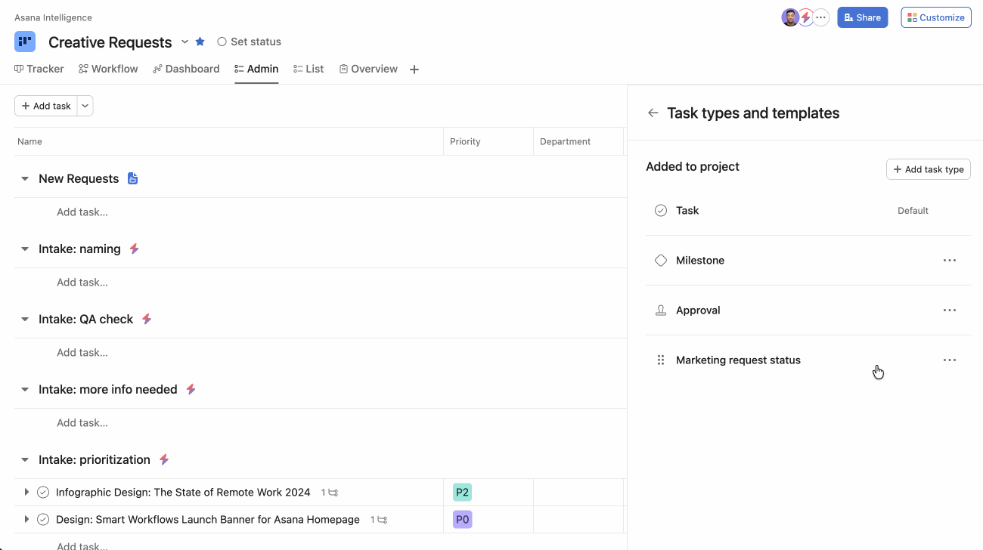Click the Add task type button
The image size is (983, 550).
tap(928, 169)
